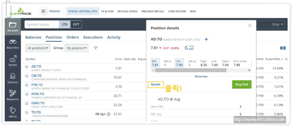Click the Questrade logo

tap(21, 12)
